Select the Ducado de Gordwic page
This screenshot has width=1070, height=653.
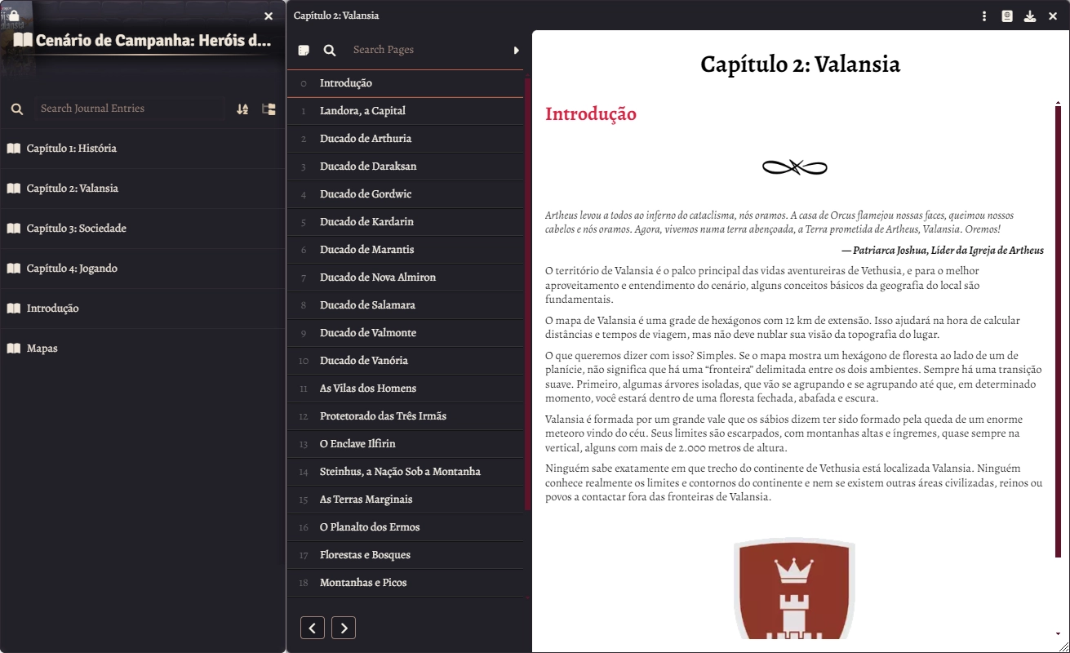(x=405, y=194)
